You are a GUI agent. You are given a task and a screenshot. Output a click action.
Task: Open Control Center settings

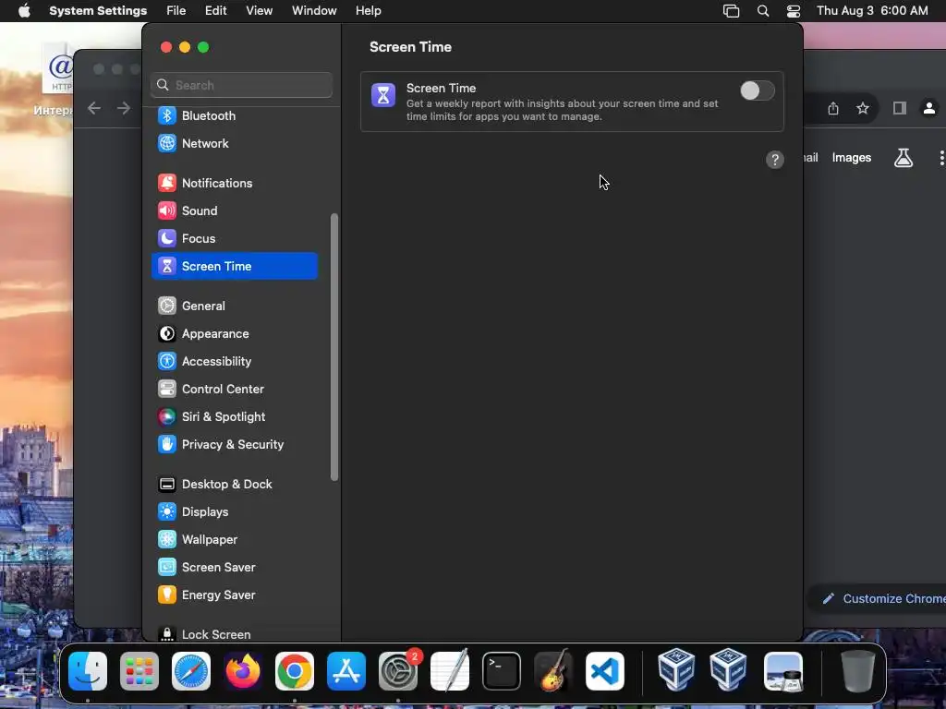235,390
